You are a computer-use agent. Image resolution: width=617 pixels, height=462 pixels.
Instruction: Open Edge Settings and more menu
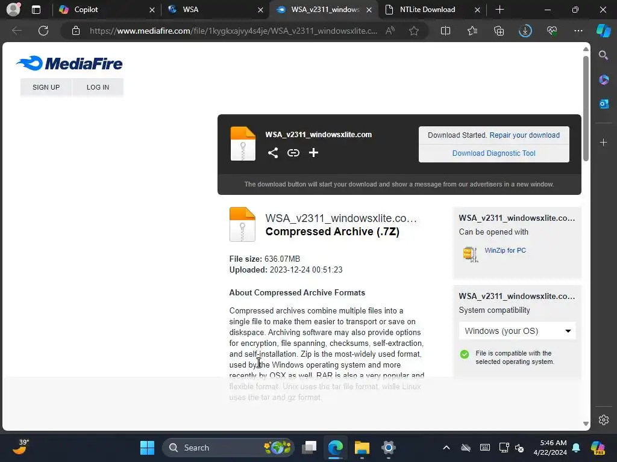click(x=578, y=31)
